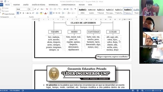163x92 pixels.
Task: Open the REFERENCIAS ribbon tab
Action: point(53,5)
